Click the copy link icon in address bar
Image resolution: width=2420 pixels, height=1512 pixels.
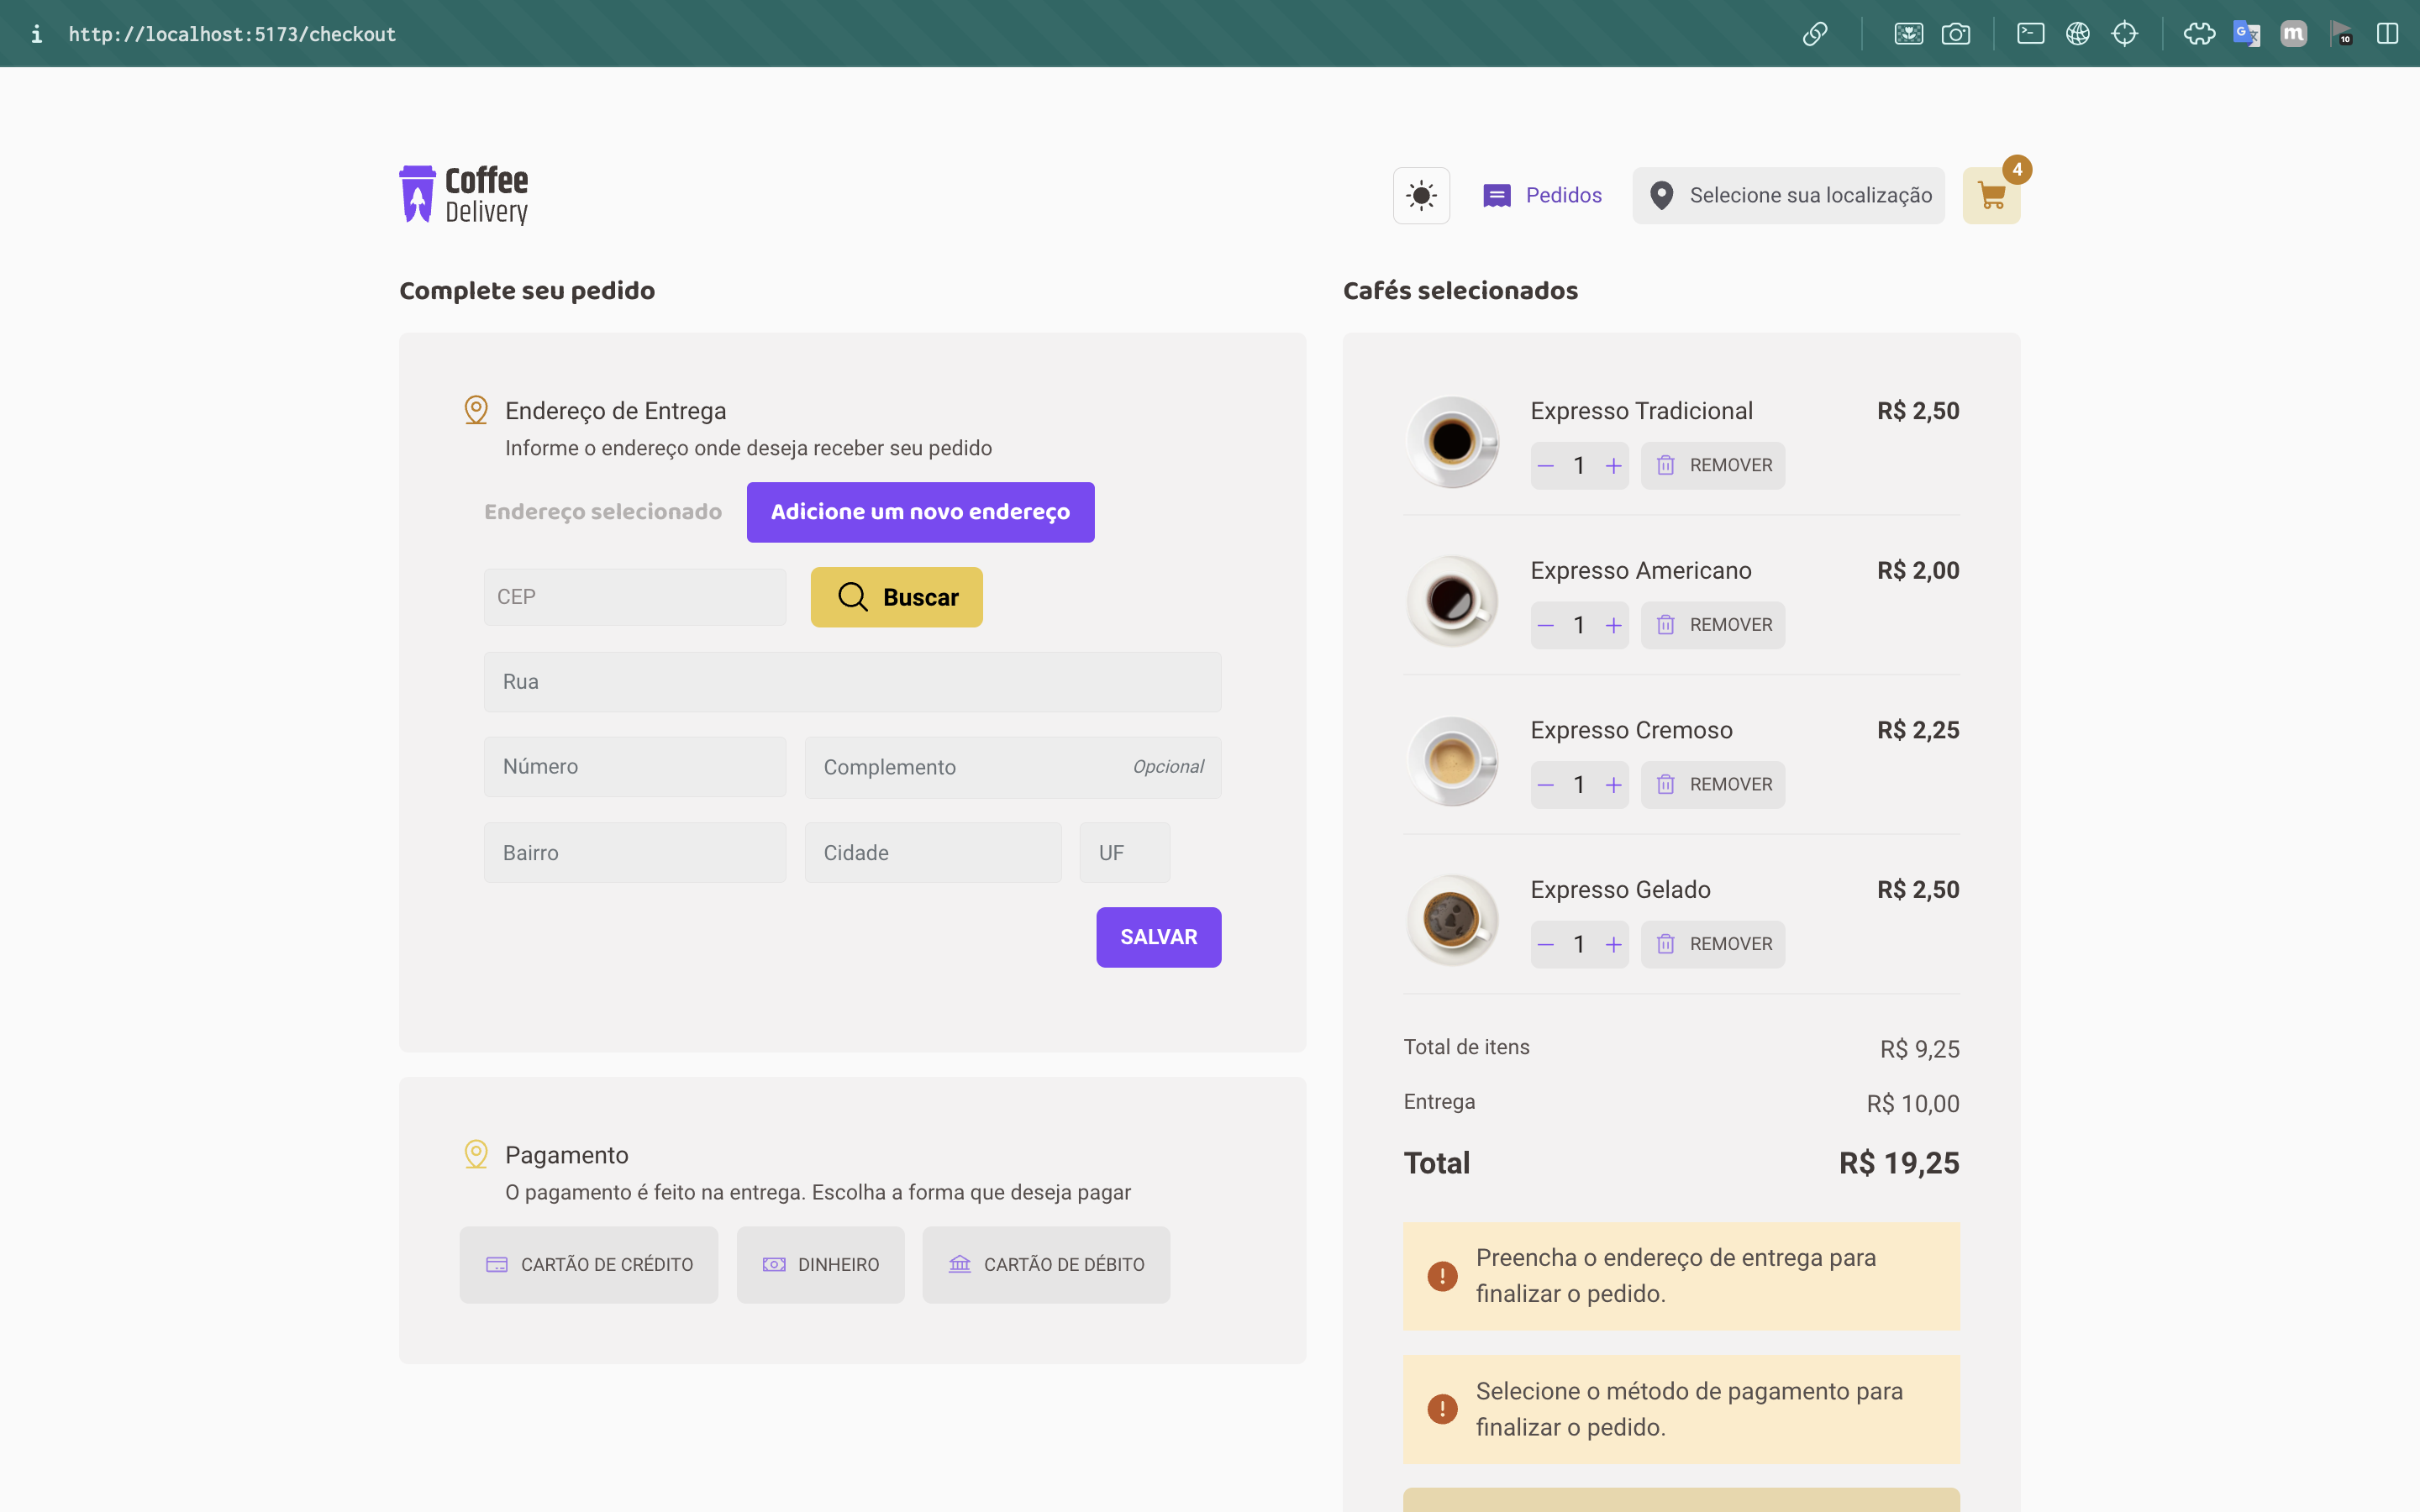tap(1815, 34)
